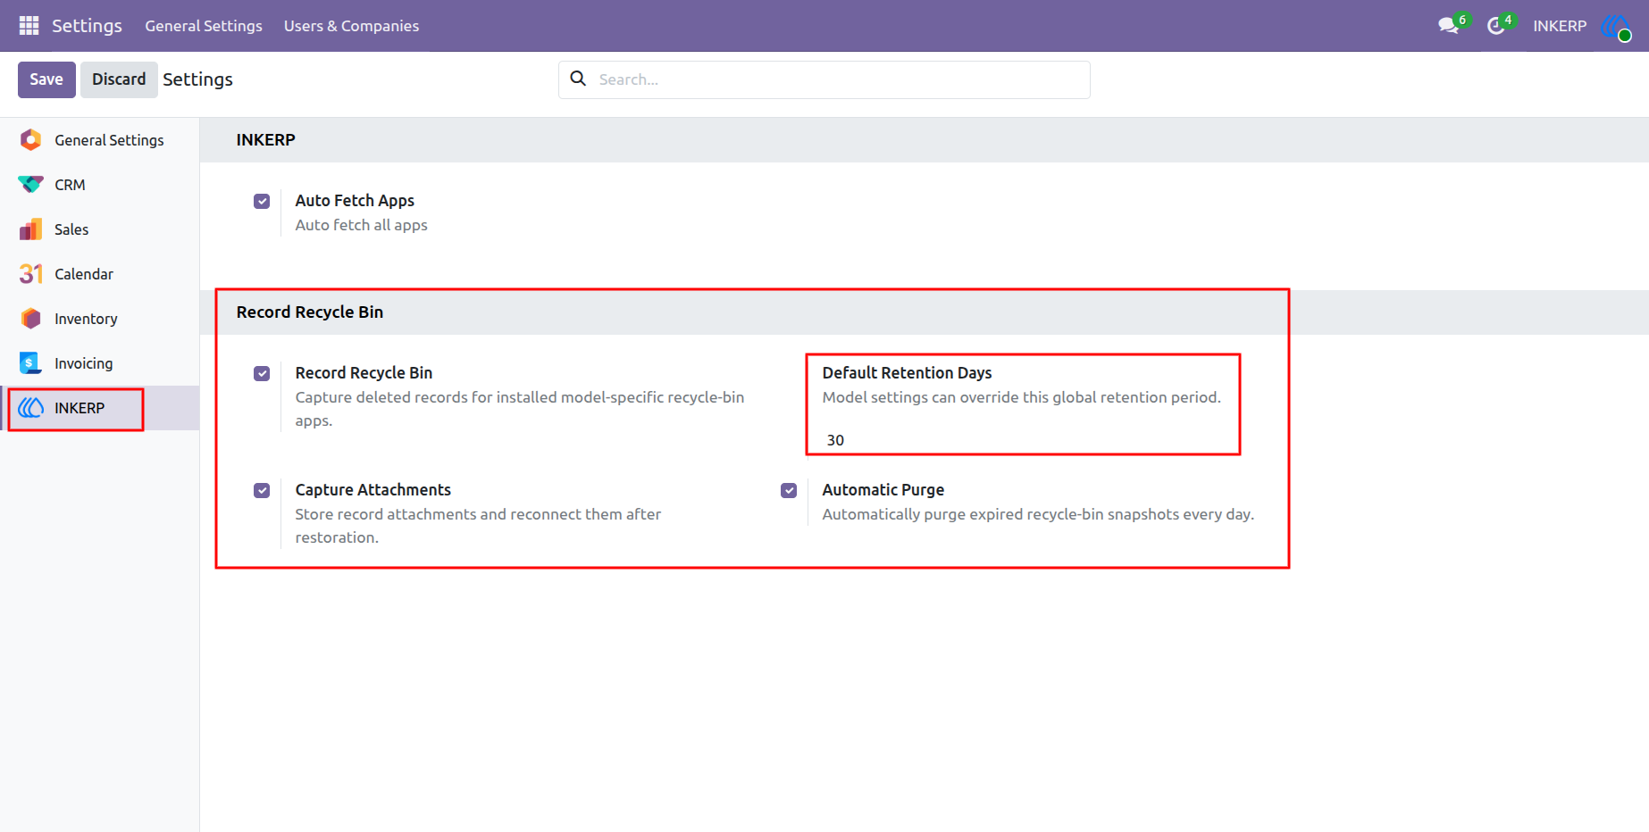The width and height of the screenshot is (1649, 832).
Task: Toggle the Record Recycle Bin checkbox
Action: [x=262, y=374]
